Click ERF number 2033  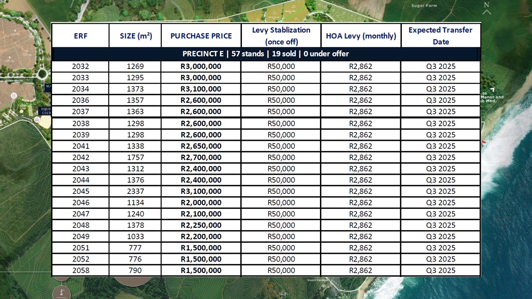pyautogui.click(x=81, y=78)
